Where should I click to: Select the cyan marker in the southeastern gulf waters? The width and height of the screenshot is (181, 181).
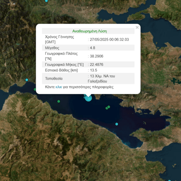[x=117, y=124]
